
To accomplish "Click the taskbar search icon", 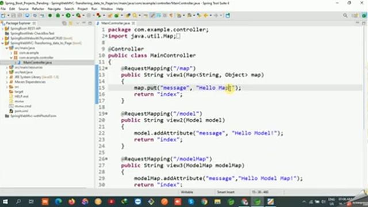I will (x=18, y=202).
